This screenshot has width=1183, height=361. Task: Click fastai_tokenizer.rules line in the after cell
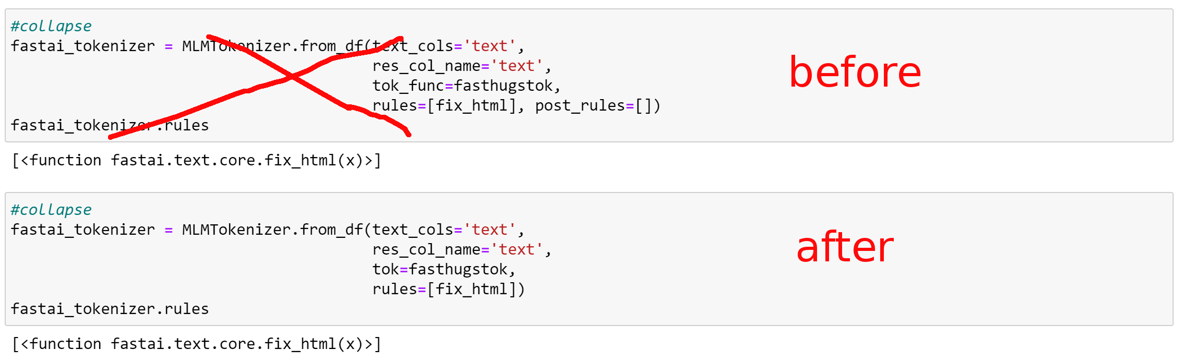110,309
